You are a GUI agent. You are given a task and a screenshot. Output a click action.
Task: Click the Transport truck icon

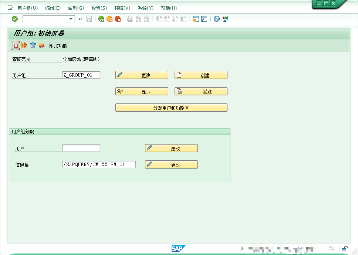[x=41, y=45]
